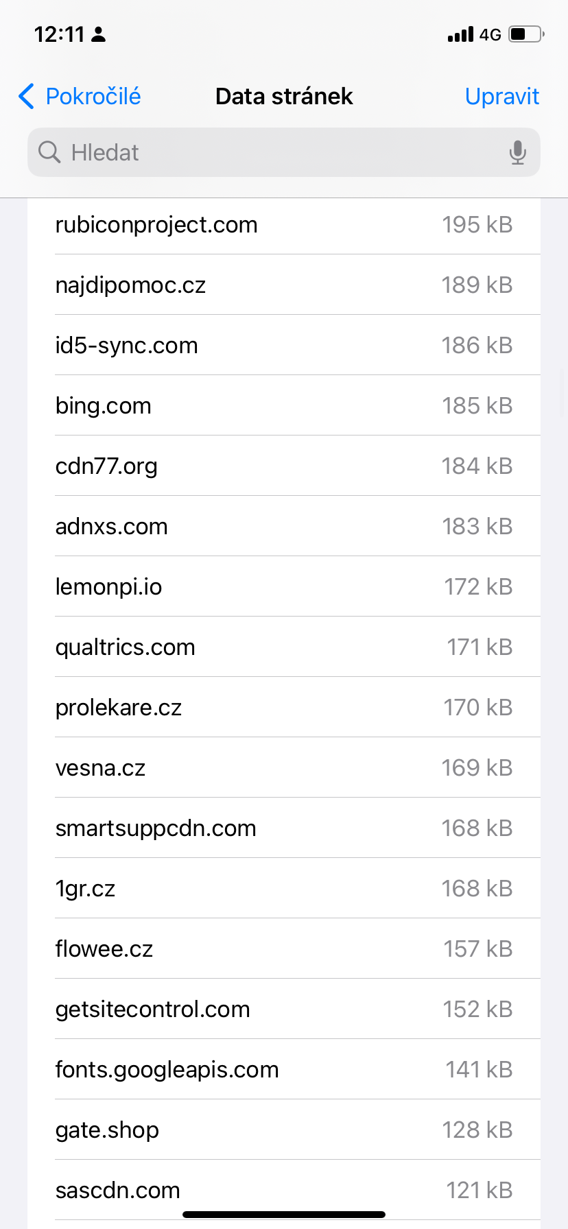
Task: Tap the bing.com entry
Action: pos(284,406)
